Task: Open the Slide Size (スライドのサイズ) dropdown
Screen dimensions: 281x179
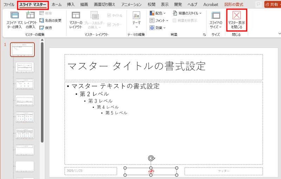Action: pos(216,20)
